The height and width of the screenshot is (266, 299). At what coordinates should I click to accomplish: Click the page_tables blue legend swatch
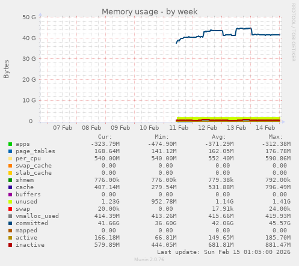(x=10, y=151)
